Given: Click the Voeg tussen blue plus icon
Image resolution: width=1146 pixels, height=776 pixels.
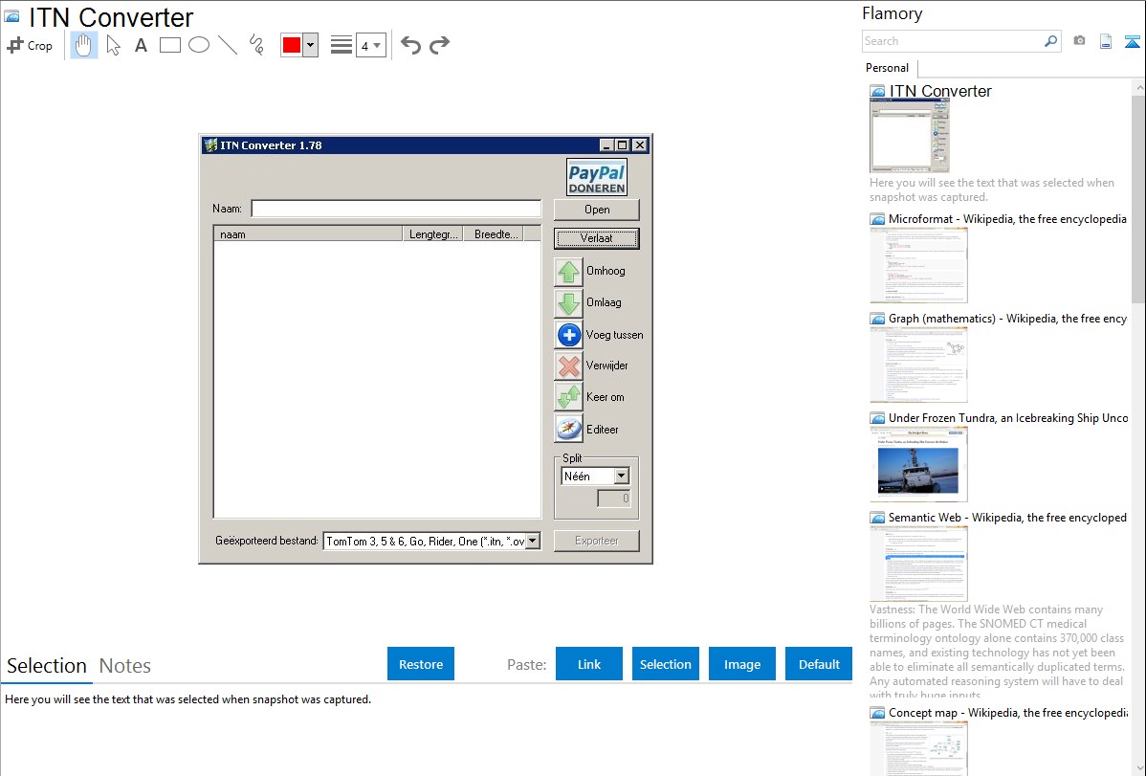Looking at the screenshot, I should [x=568, y=335].
